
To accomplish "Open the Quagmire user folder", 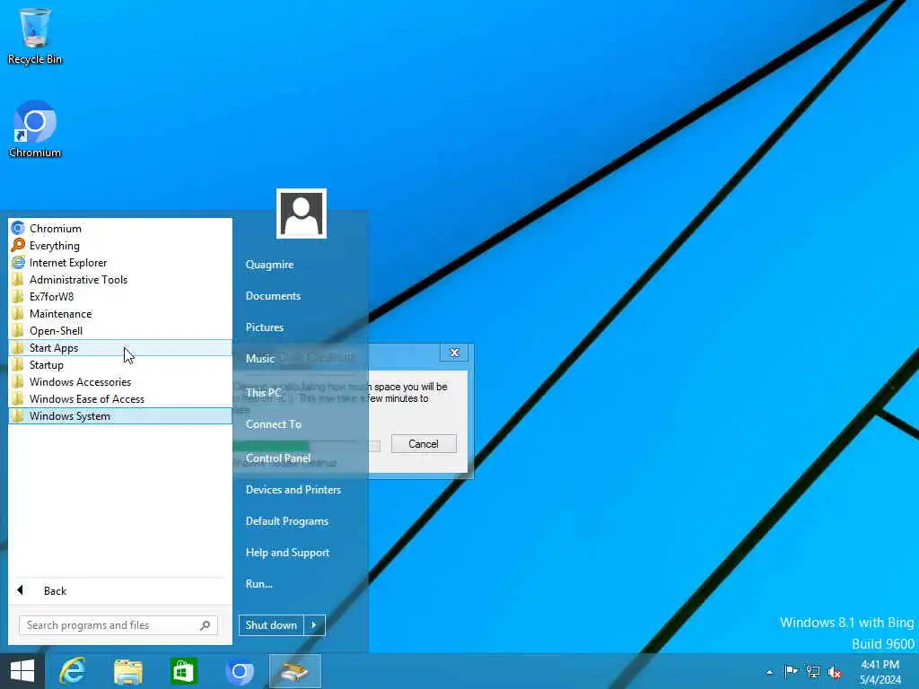I will [x=269, y=265].
